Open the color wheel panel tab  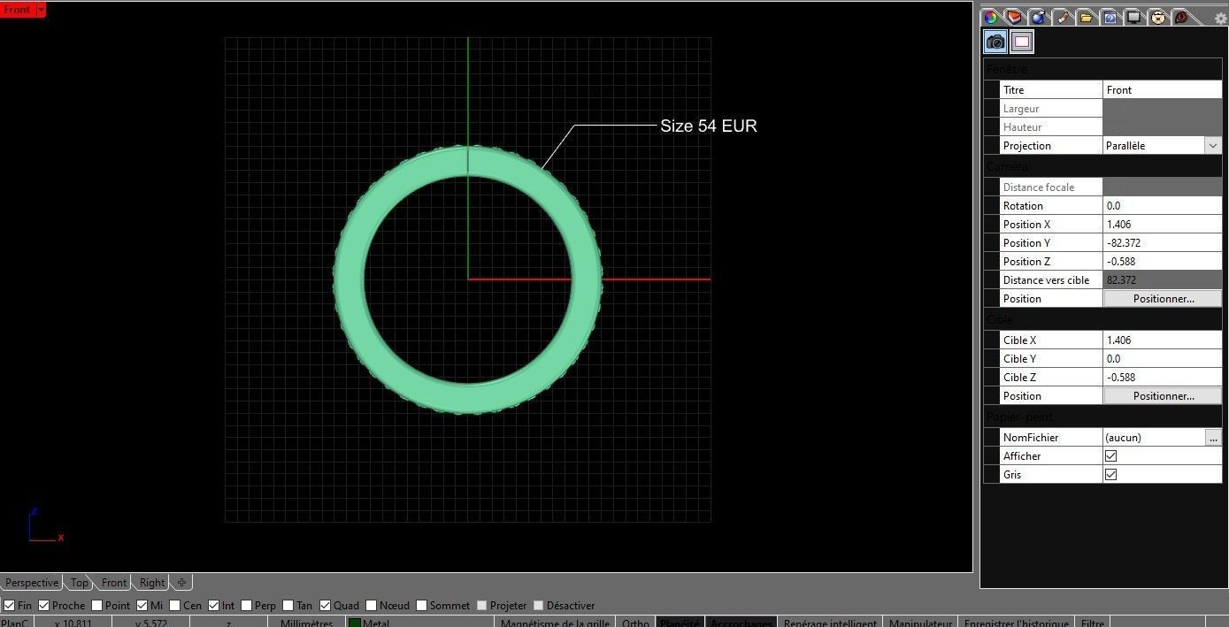click(991, 17)
